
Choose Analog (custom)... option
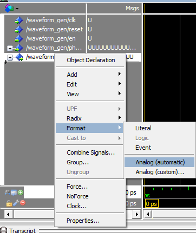(159, 172)
